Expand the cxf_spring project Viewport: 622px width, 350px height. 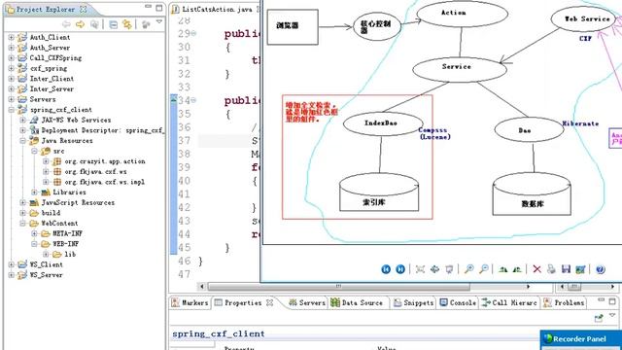(12, 68)
